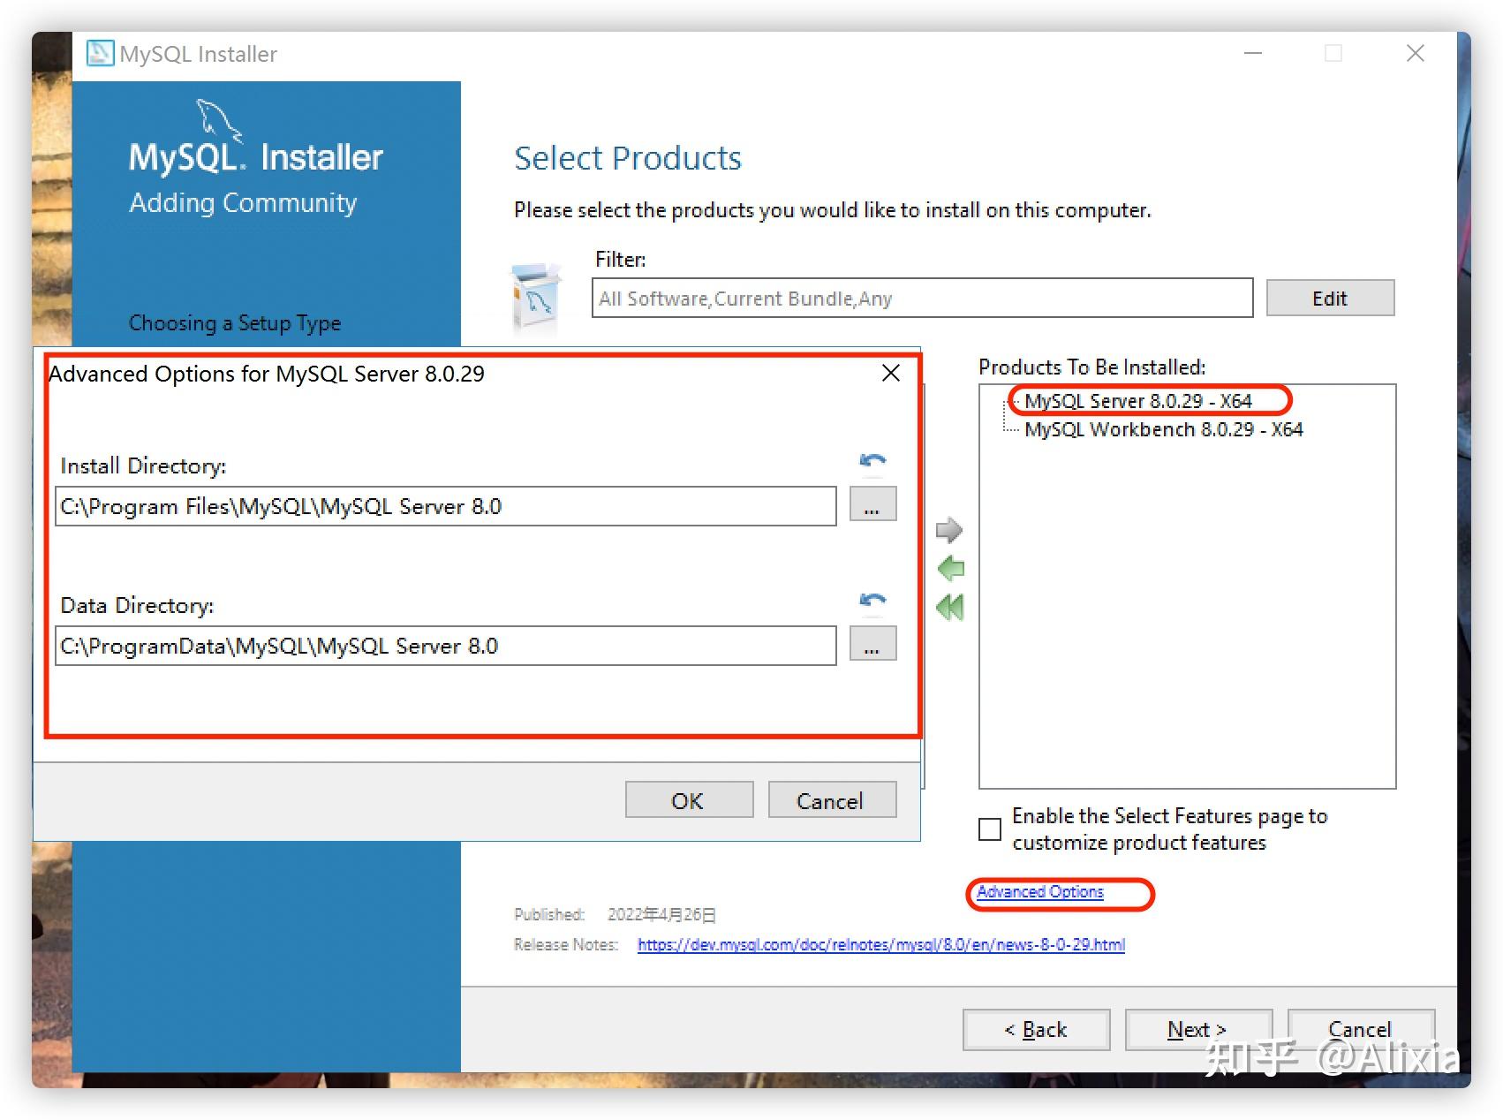Open the Advanced Options link
Image resolution: width=1503 pixels, height=1120 pixels.
1039,892
